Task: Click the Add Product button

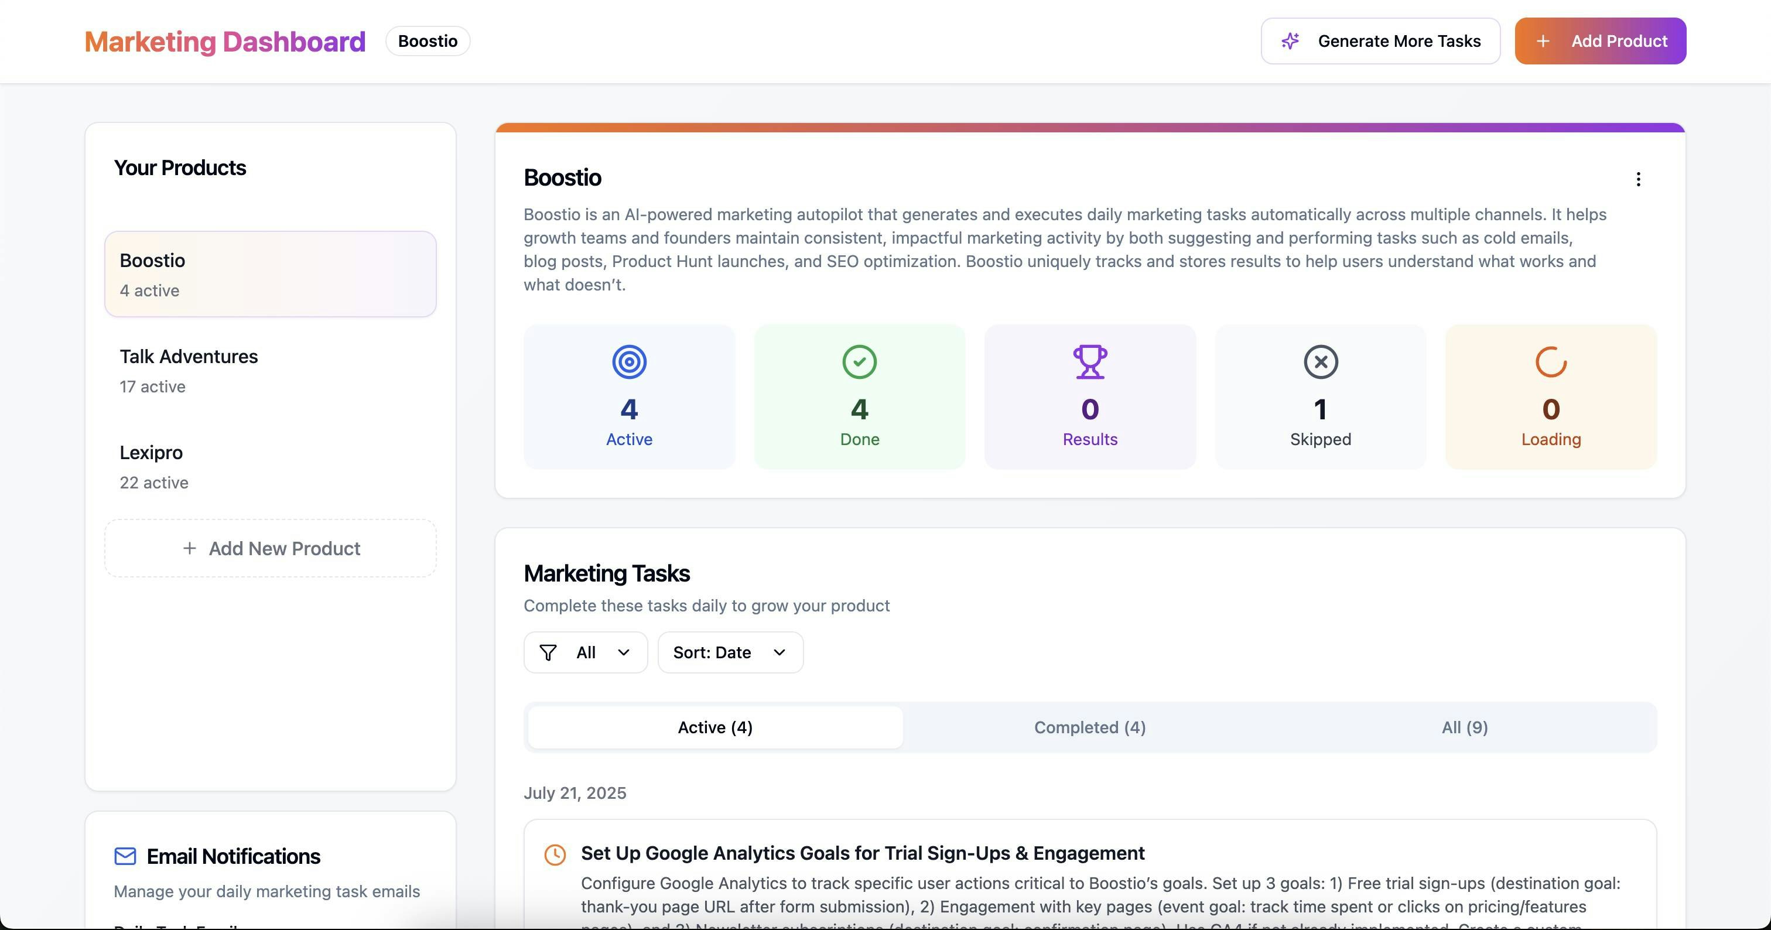Action: [x=1601, y=41]
